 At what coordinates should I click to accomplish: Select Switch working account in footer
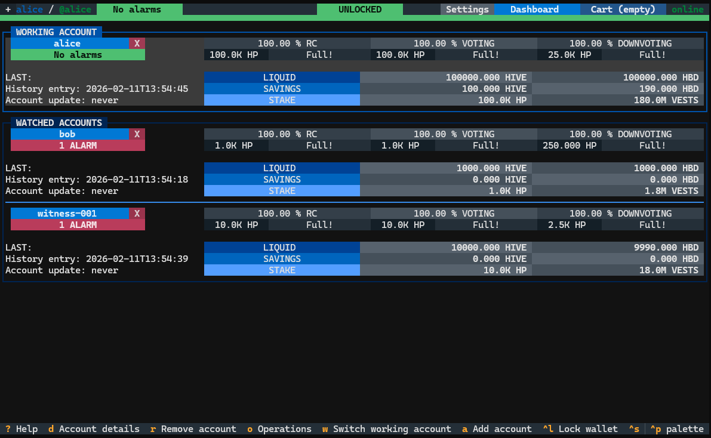coord(387,428)
